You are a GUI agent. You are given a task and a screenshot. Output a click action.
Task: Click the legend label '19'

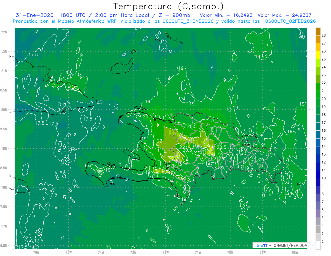coord(324,107)
